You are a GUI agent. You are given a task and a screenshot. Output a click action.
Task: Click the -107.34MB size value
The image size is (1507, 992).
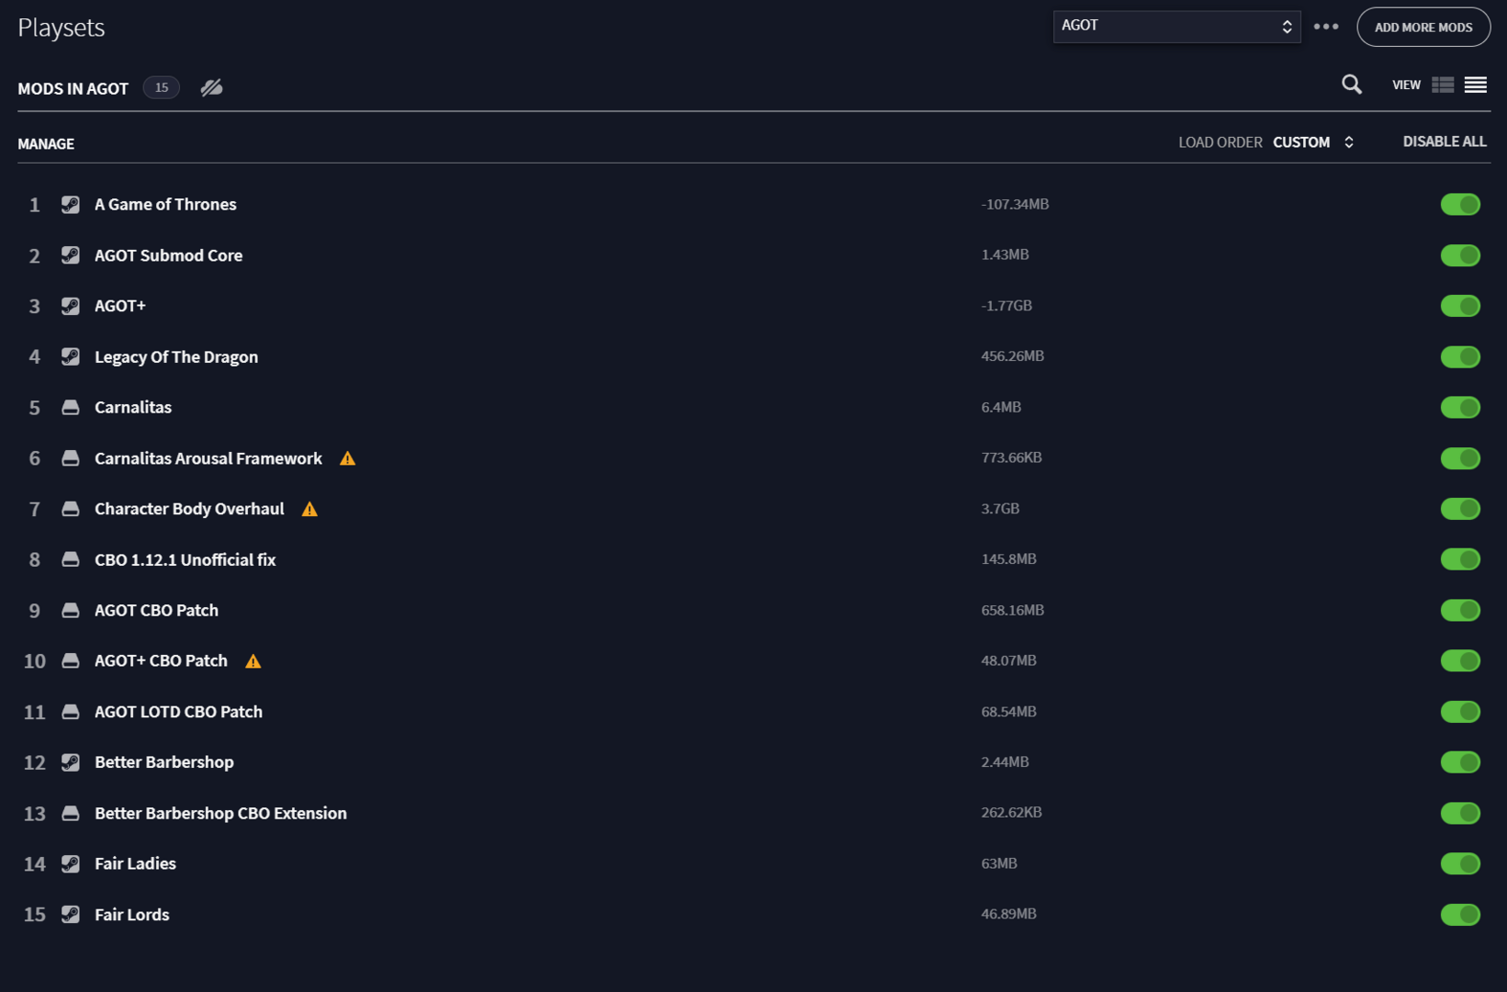coord(1015,204)
